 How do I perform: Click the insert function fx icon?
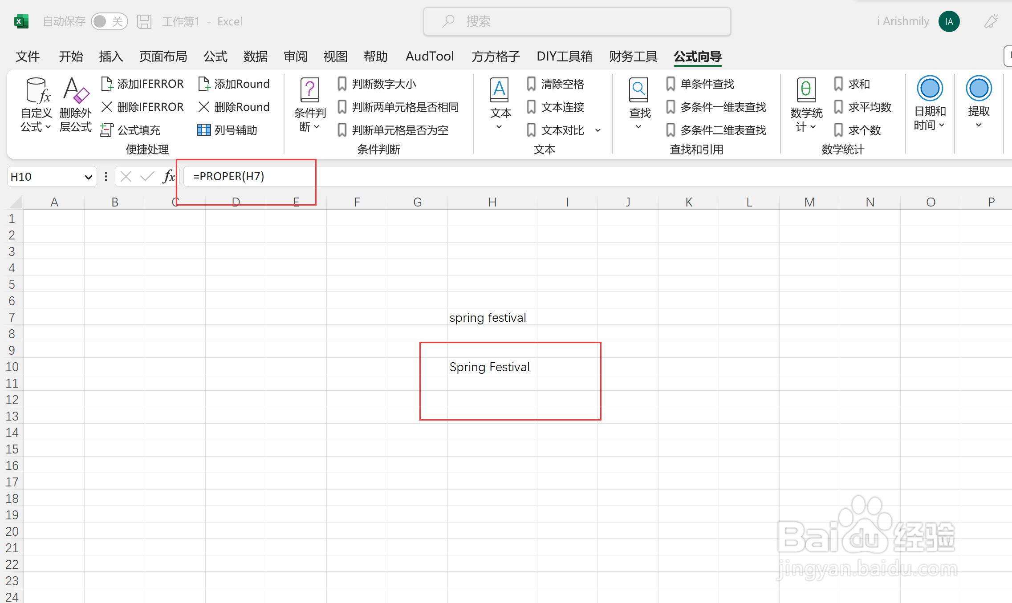tap(169, 177)
